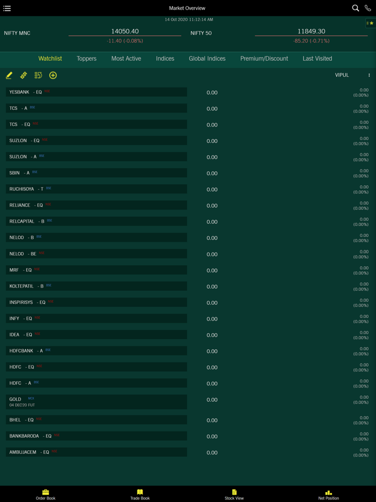This screenshot has width=376, height=502.
Task: Tap the phone call icon
Action: point(368,8)
